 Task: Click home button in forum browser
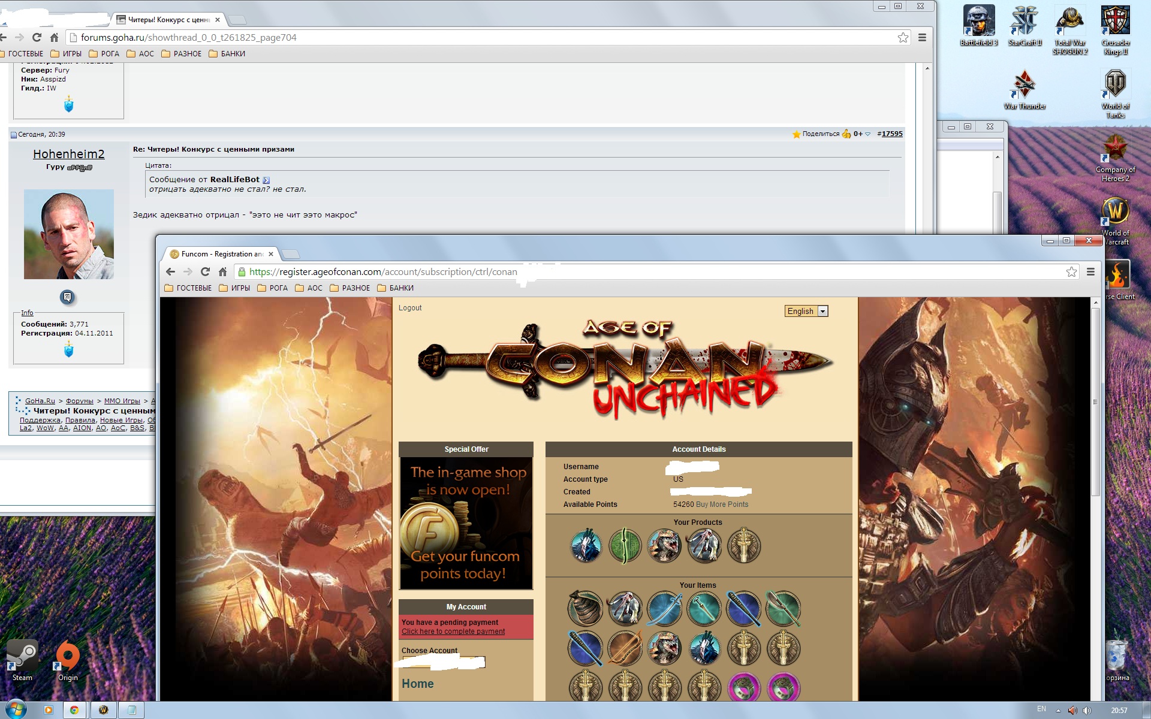coord(54,38)
